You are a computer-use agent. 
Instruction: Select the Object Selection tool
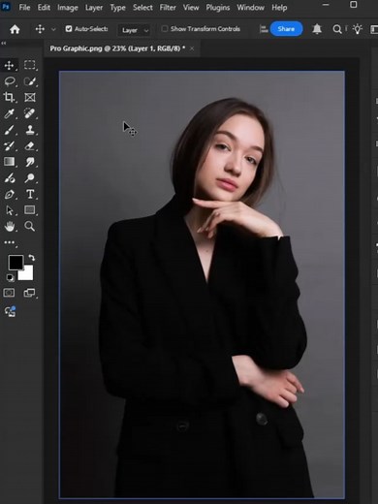[30, 81]
